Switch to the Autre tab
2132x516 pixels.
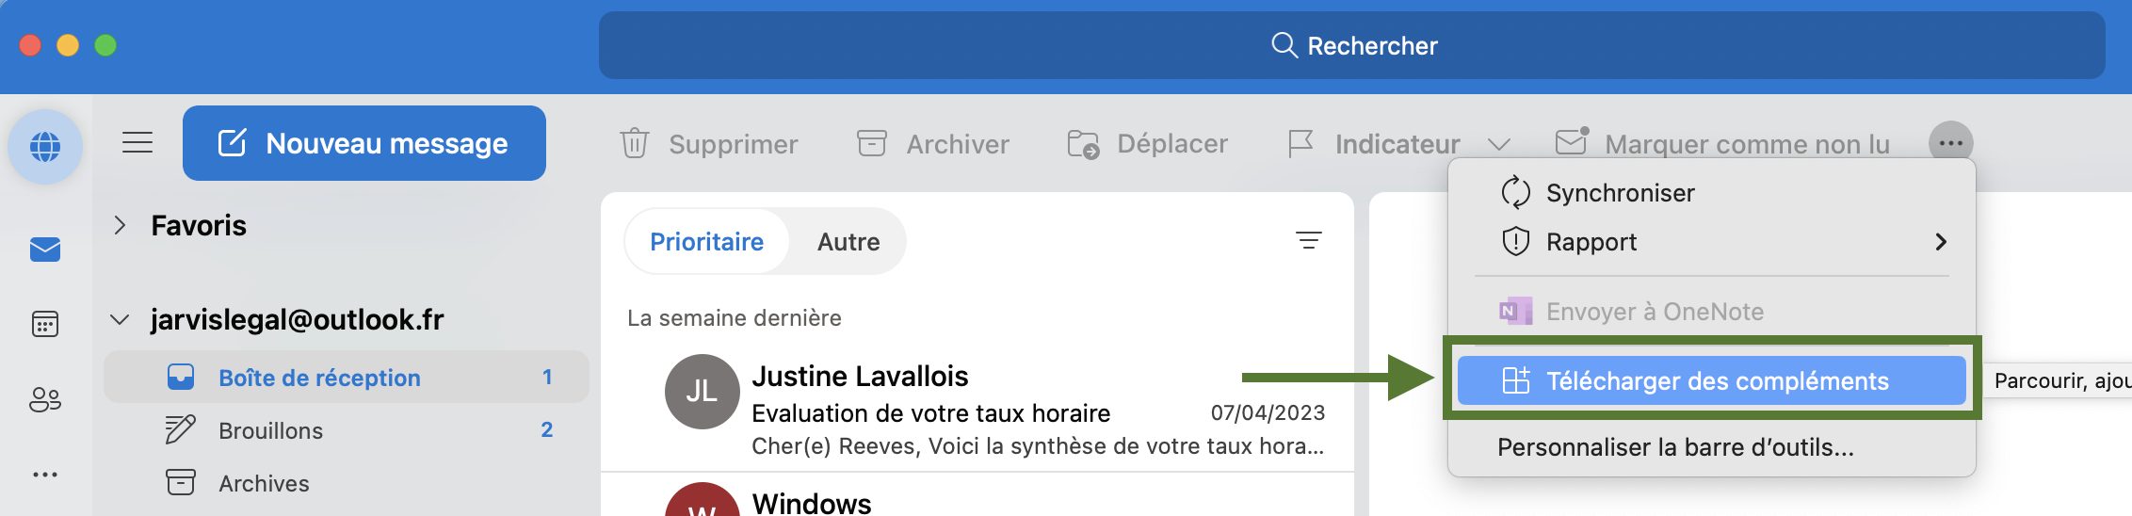coord(848,242)
